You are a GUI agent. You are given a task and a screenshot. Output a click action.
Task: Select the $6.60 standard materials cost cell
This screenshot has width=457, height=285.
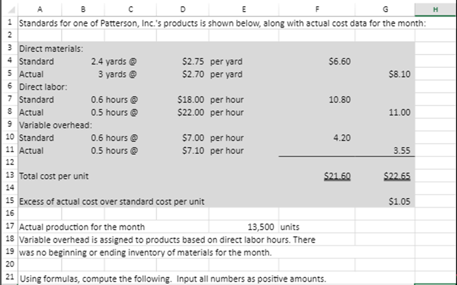[317, 62]
